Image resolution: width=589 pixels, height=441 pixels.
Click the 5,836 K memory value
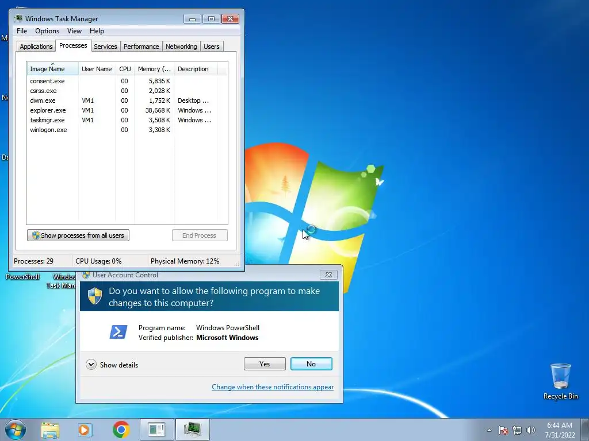coord(159,81)
